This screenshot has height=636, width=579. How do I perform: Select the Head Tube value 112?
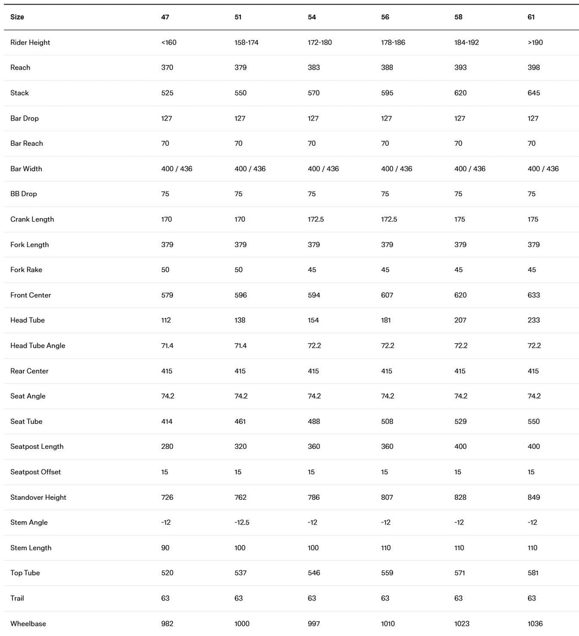pos(166,320)
